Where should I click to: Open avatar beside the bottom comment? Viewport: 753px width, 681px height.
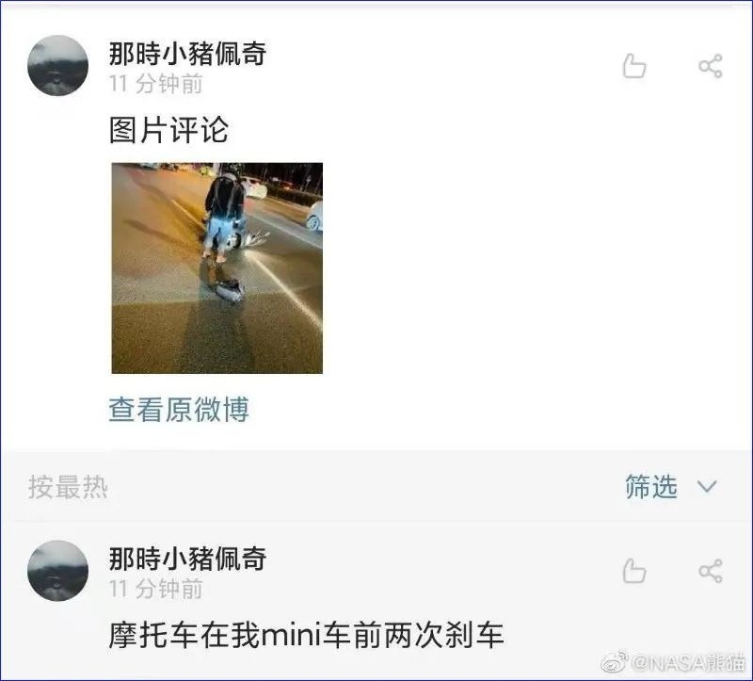pyautogui.click(x=57, y=571)
